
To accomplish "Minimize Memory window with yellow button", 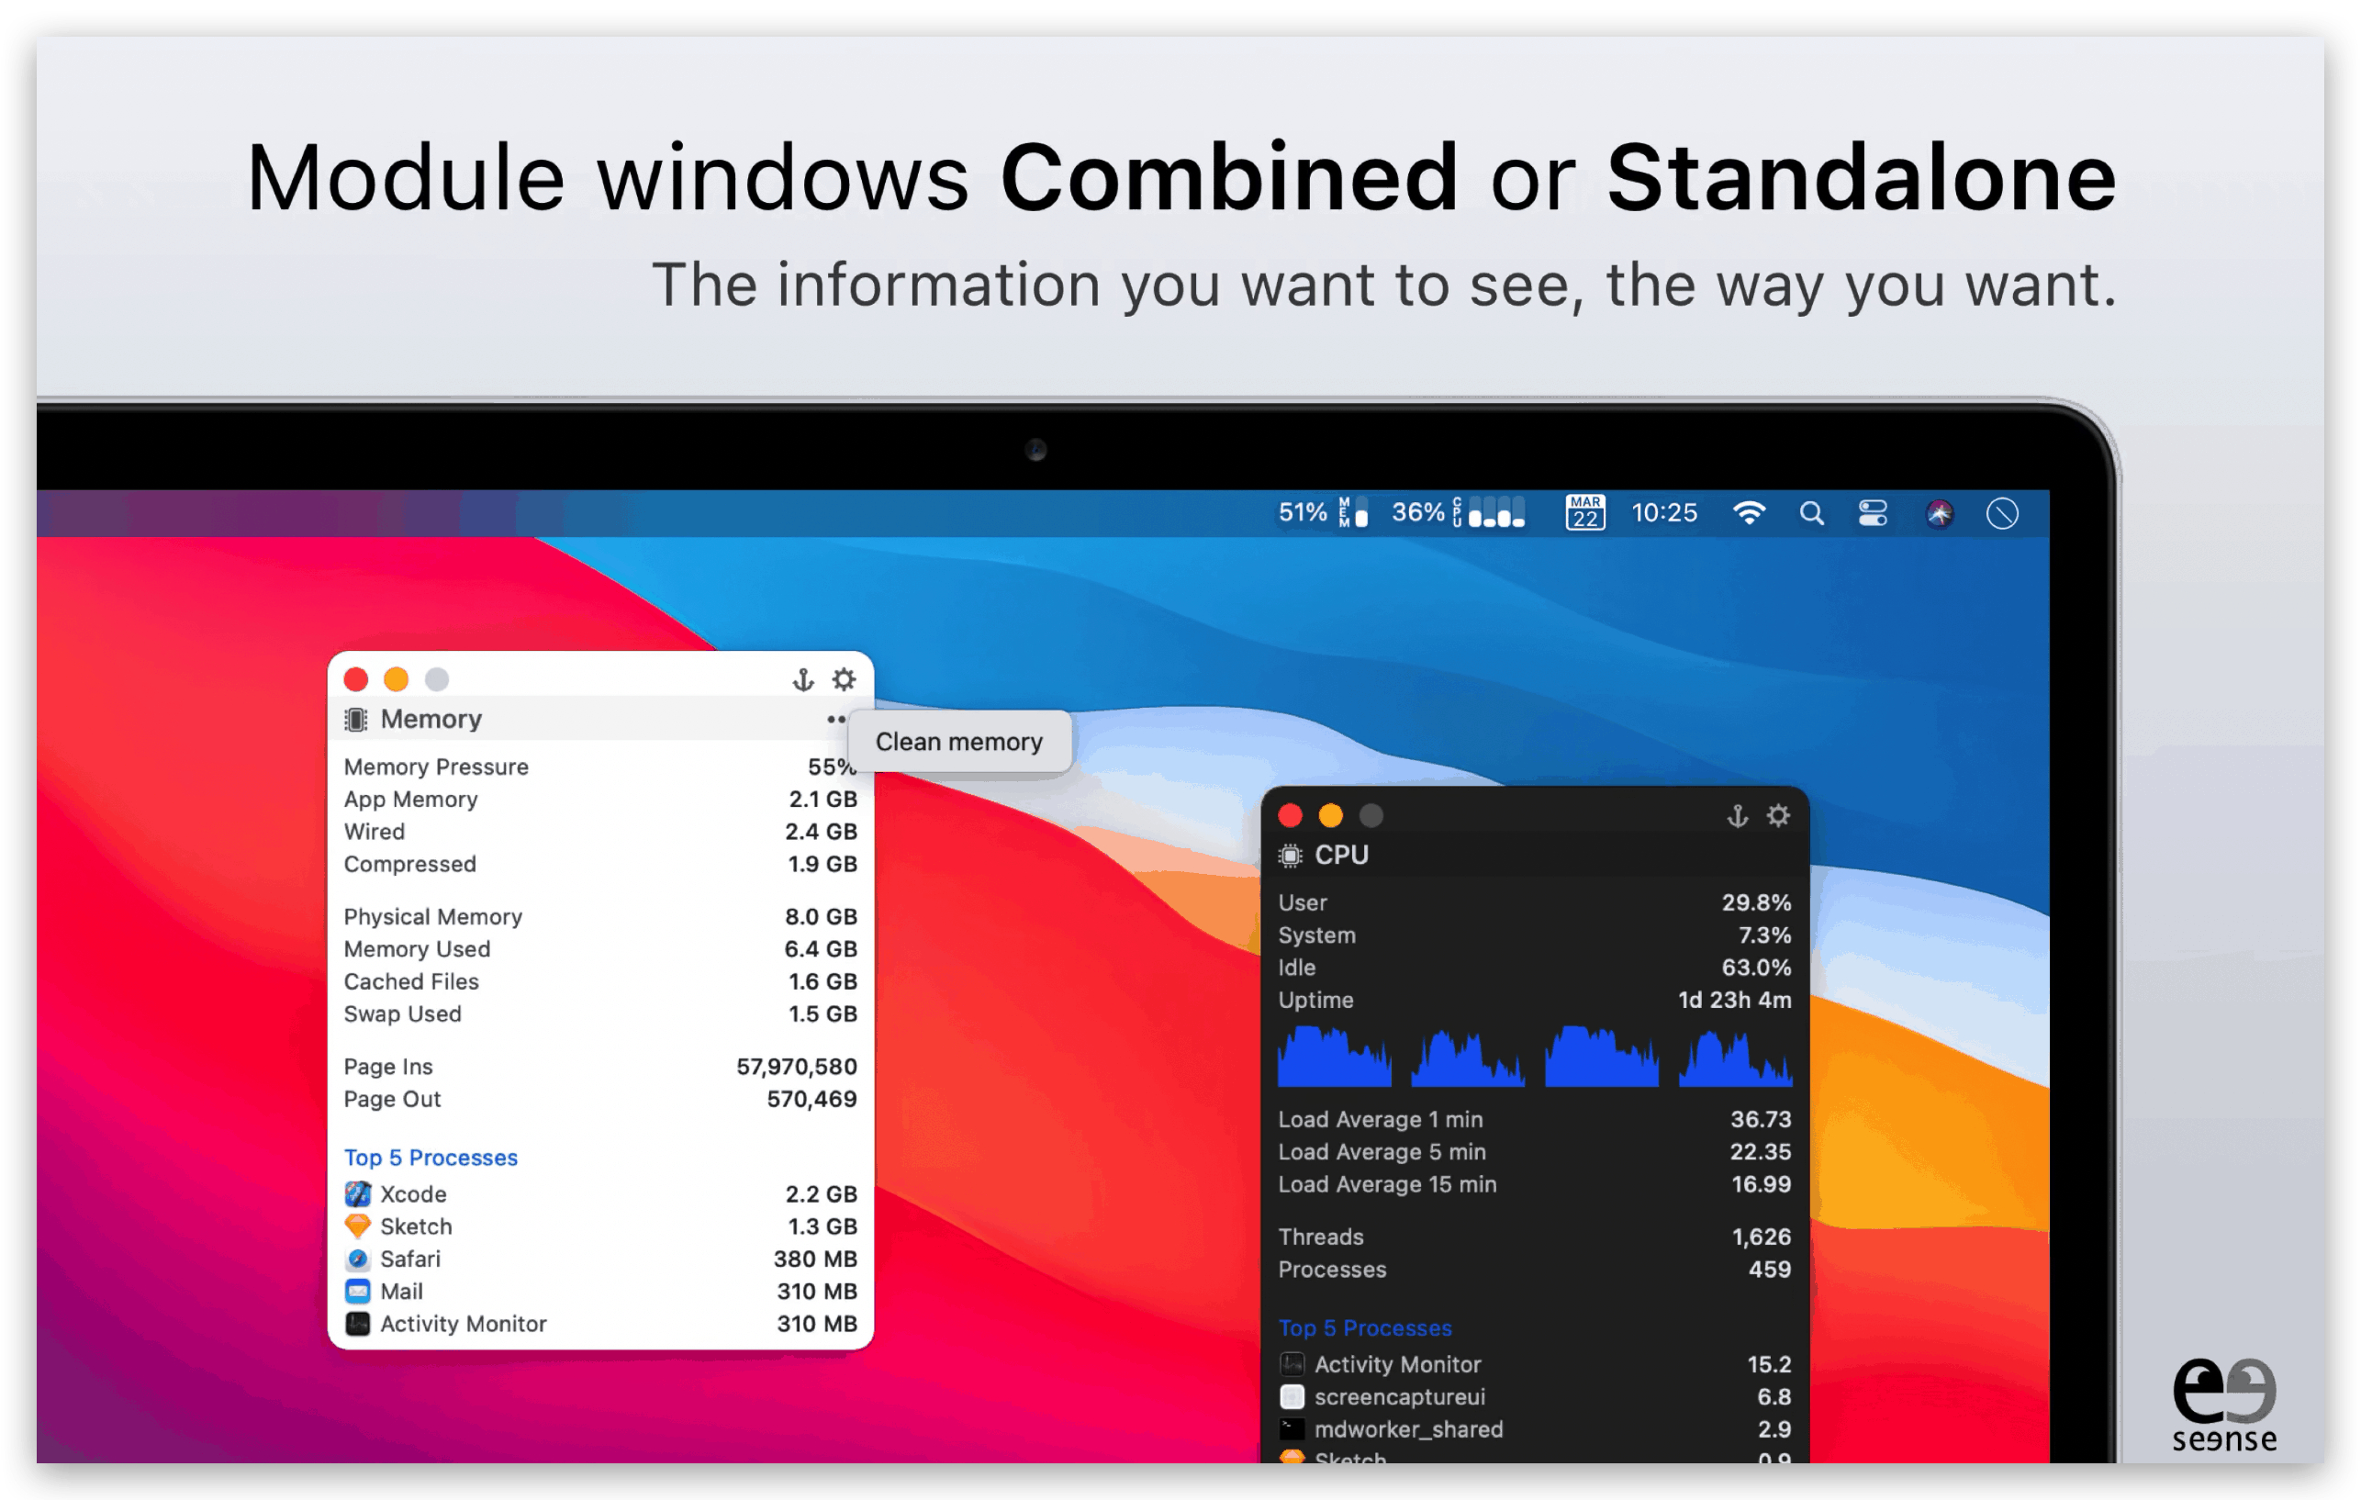I will point(397,679).
